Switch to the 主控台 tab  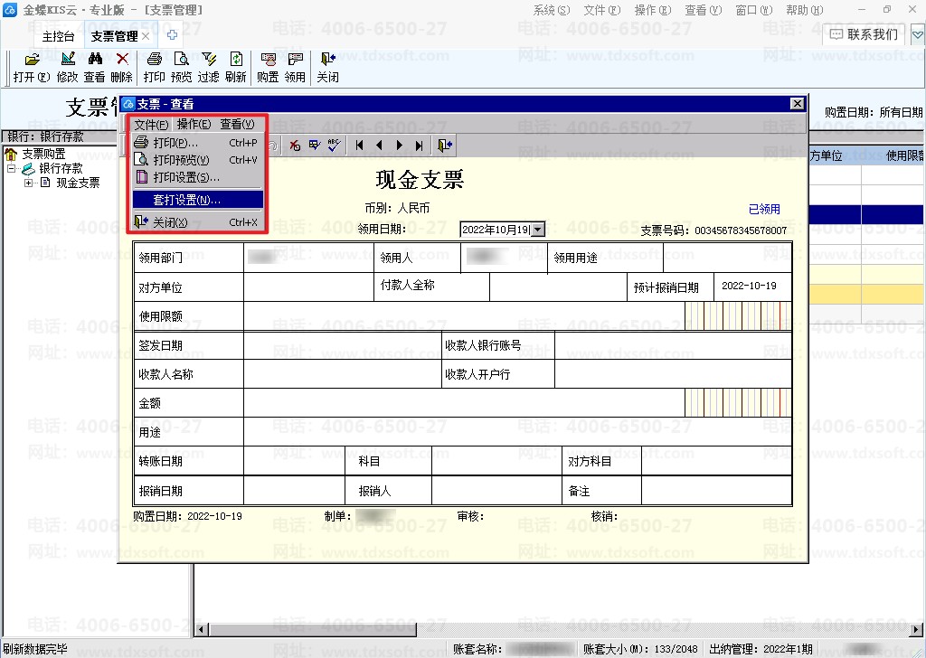[58, 36]
